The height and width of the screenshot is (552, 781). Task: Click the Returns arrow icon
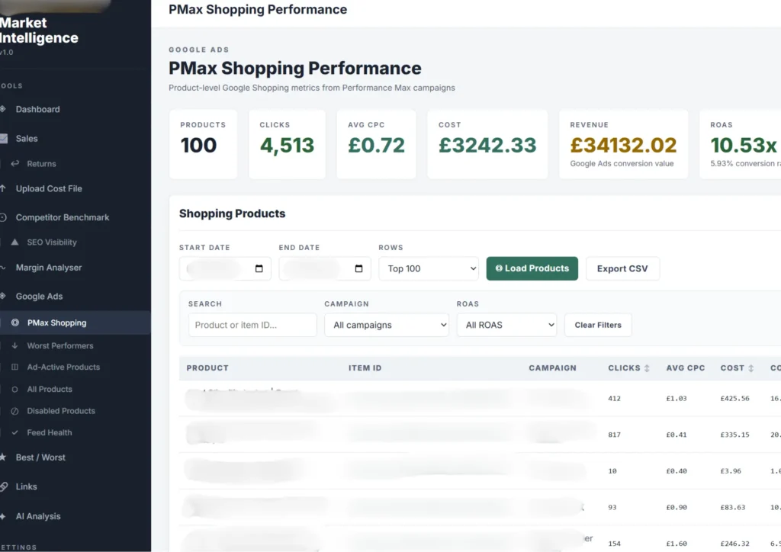15,163
